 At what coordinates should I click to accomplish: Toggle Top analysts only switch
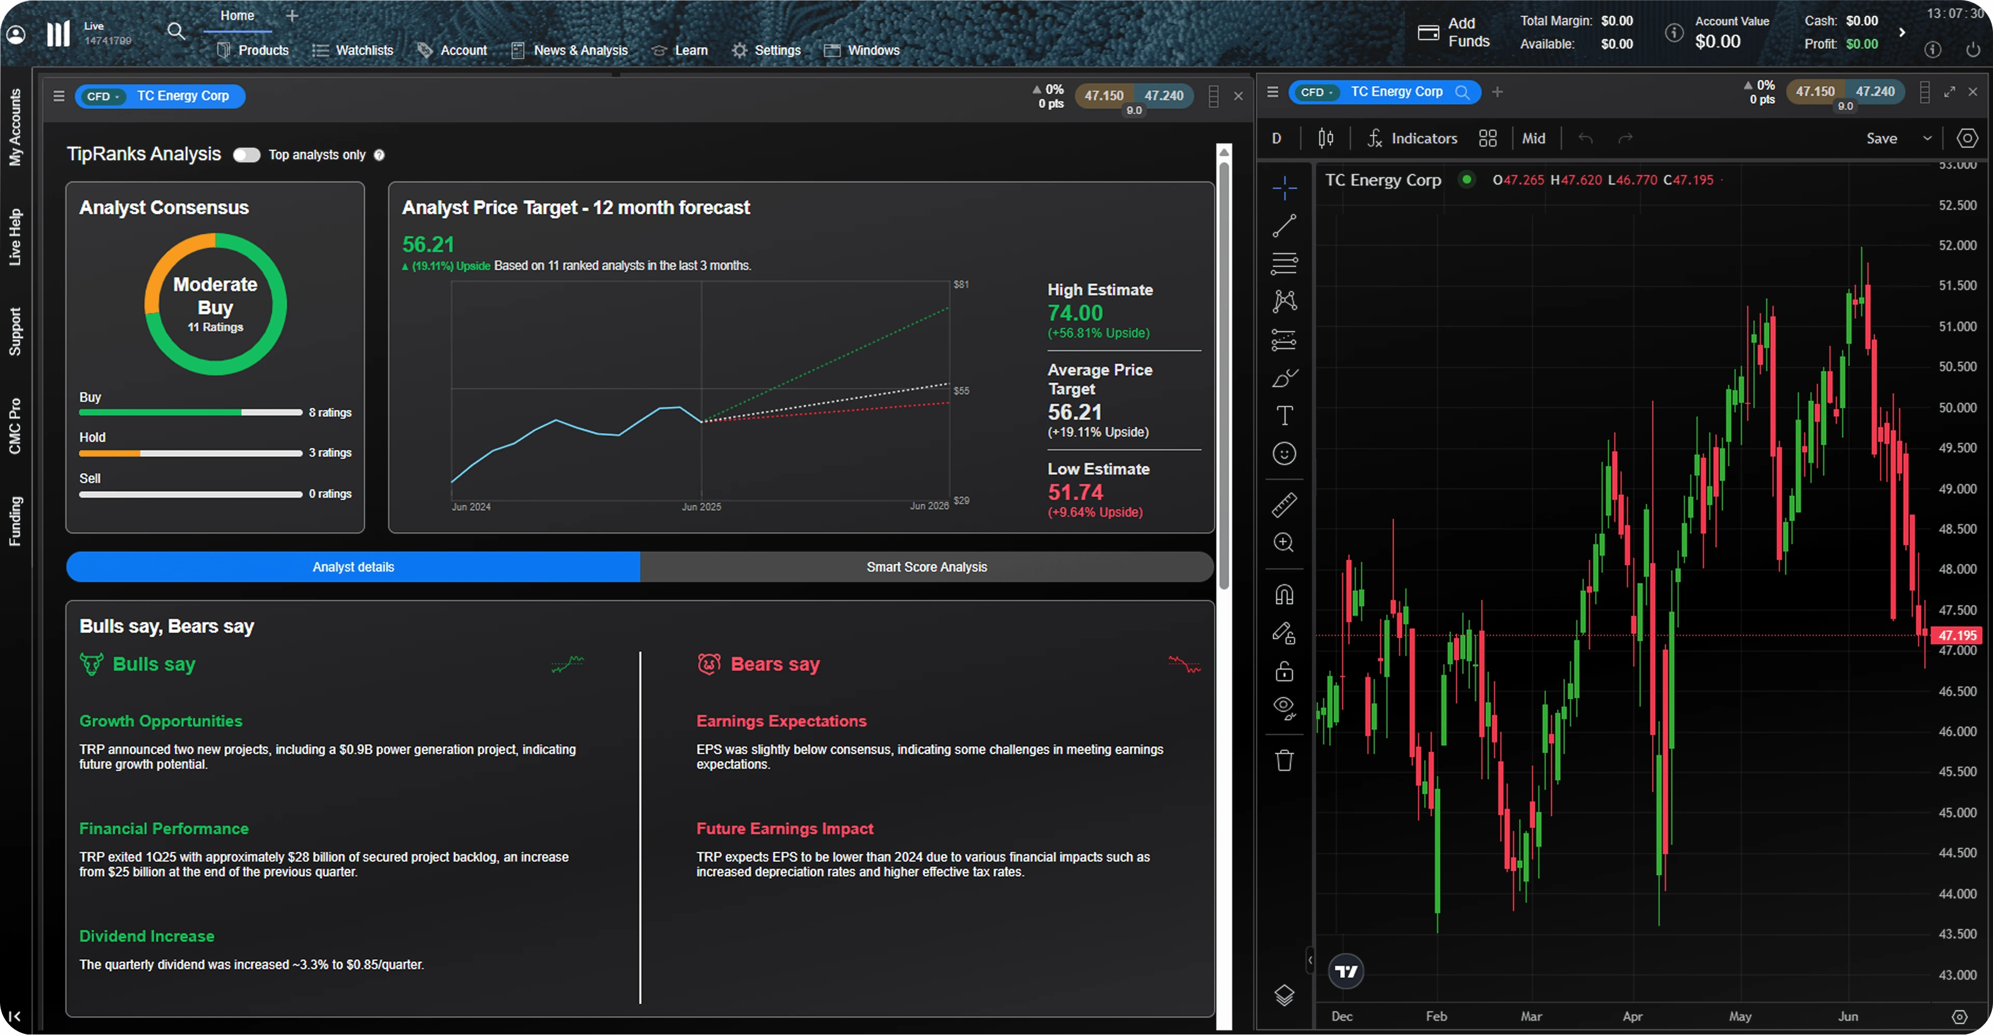click(x=247, y=155)
